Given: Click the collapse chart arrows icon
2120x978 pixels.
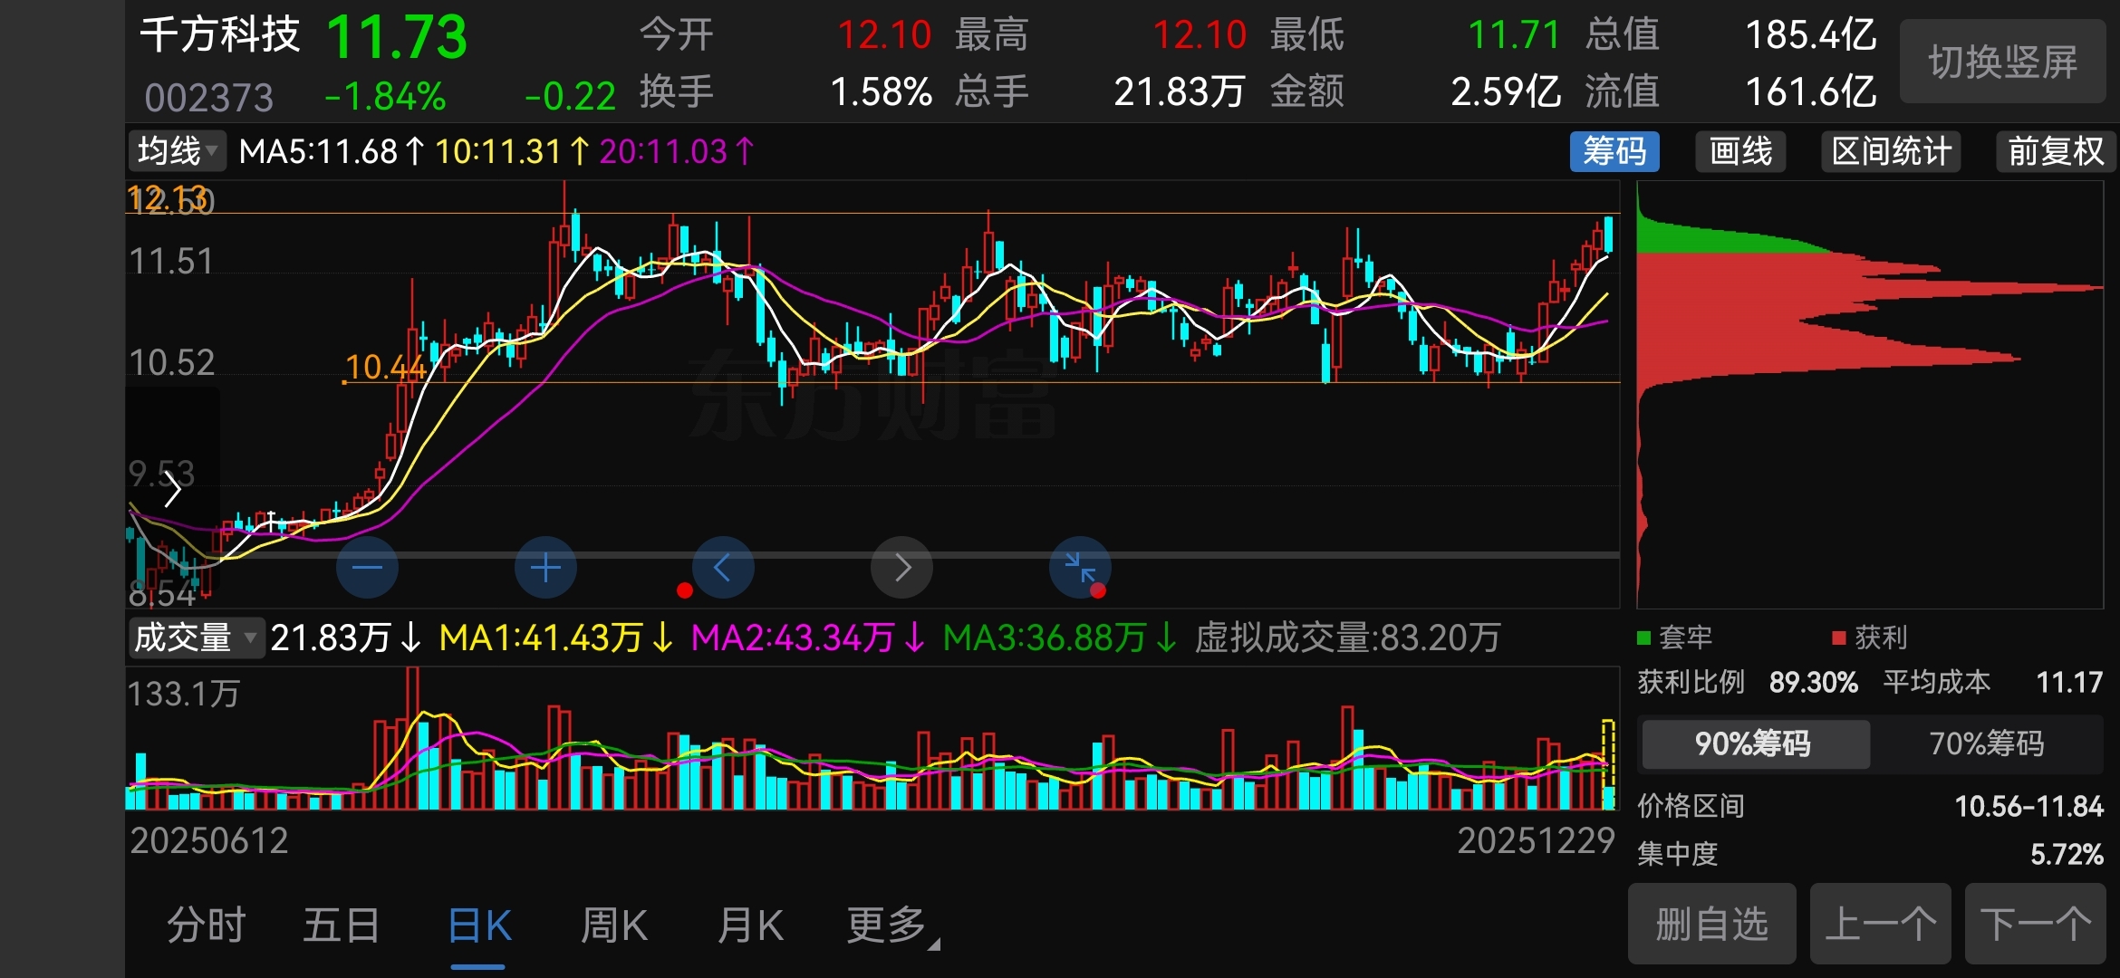Looking at the screenshot, I should pos(1080,568).
